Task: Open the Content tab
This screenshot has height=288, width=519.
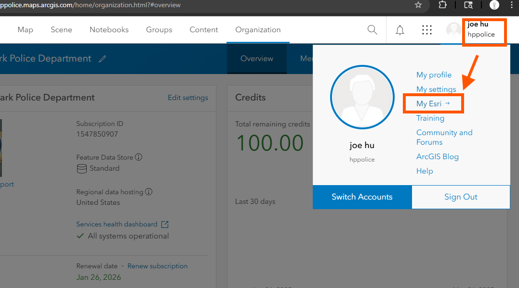Action: (204, 30)
